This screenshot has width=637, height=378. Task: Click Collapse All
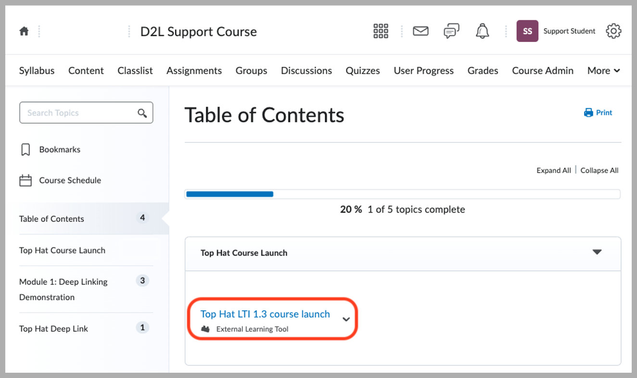click(x=599, y=170)
